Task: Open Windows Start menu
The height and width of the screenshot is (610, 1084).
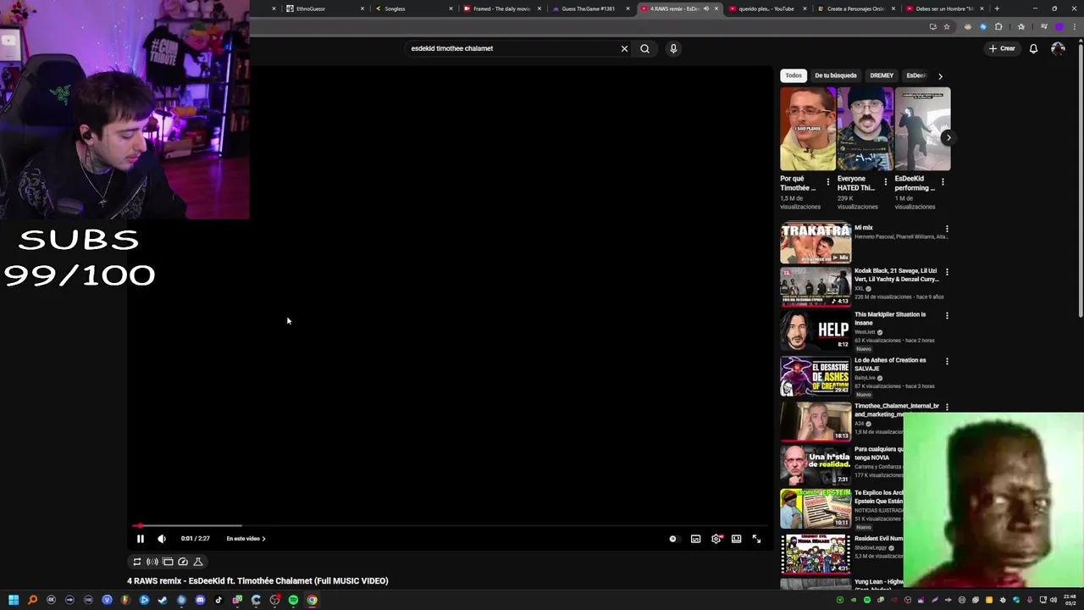Action: (14, 600)
